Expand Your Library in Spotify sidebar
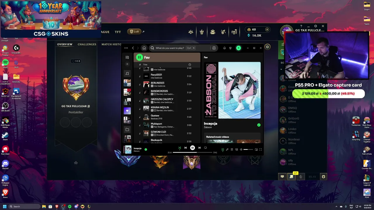 127,57
